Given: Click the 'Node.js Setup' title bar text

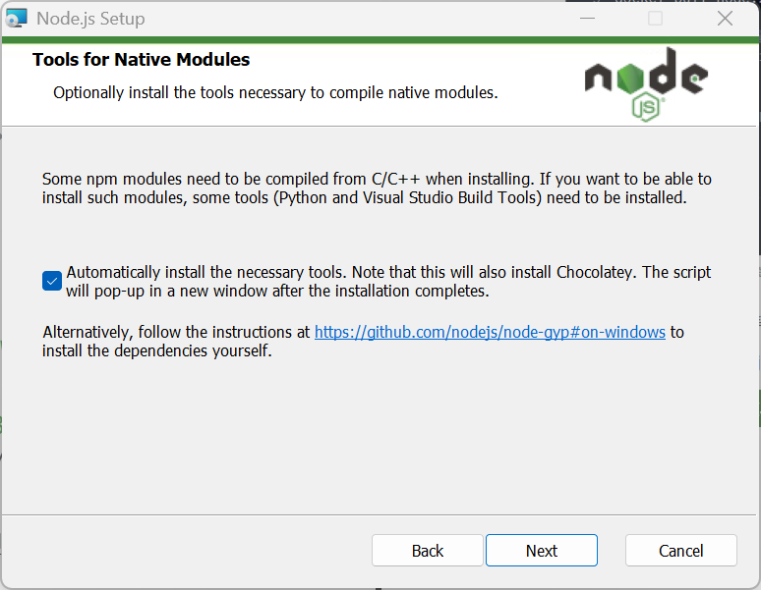Looking at the screenshot, I should click(x=90, y=19).
